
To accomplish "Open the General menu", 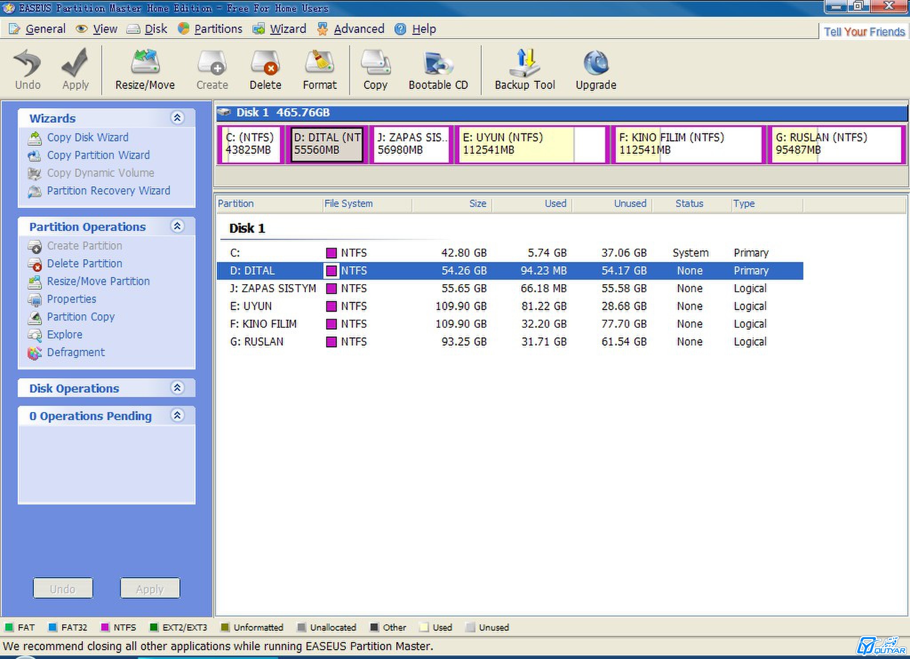I will click(x=37, y=29).
